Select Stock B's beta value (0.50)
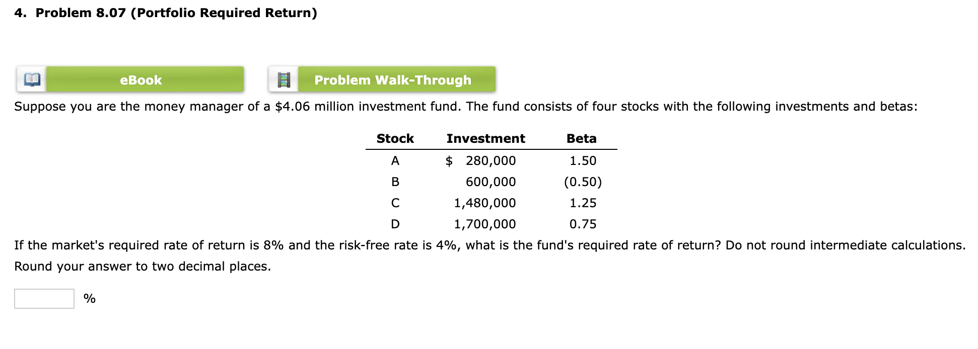This screenshot has width=978, height=349. click(x=583, y=182)
